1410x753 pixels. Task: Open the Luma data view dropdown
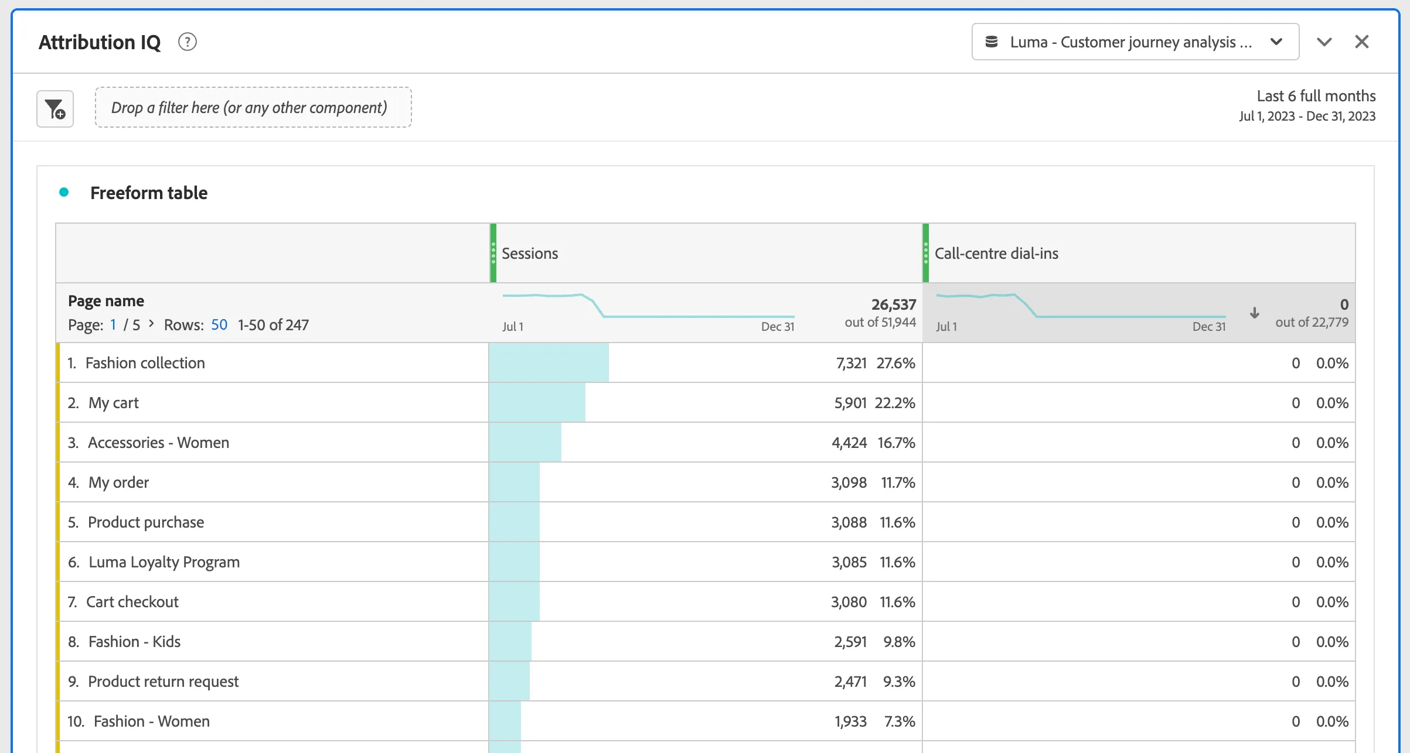click(x=1135, y=42)
